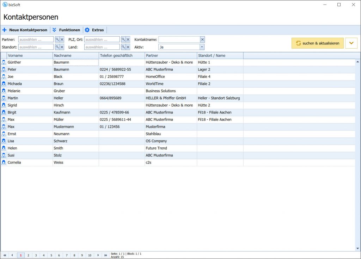This screenshot has height=259, width=361.
Task: Click the table scrollbar down arrow
Action: pyautogui.click(x=357, y=248)
